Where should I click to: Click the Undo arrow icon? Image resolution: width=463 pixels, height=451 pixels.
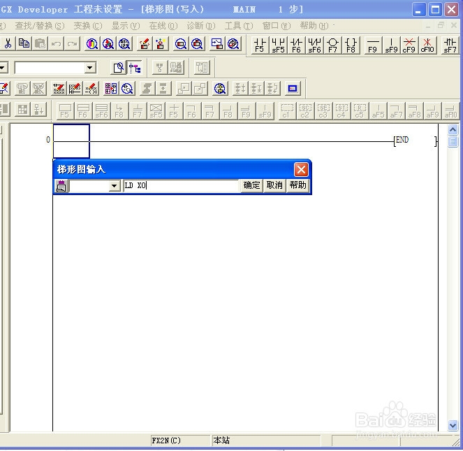coord(56,44)
